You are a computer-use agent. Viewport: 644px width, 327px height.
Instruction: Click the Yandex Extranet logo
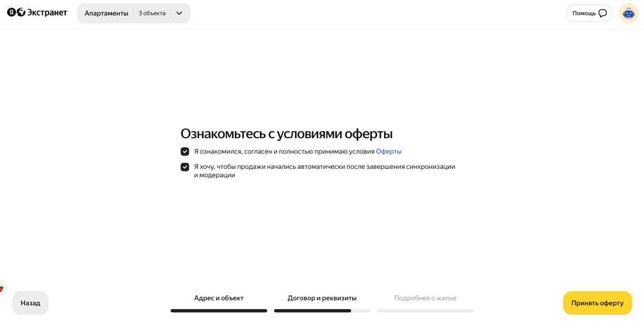tap(37, 13)
